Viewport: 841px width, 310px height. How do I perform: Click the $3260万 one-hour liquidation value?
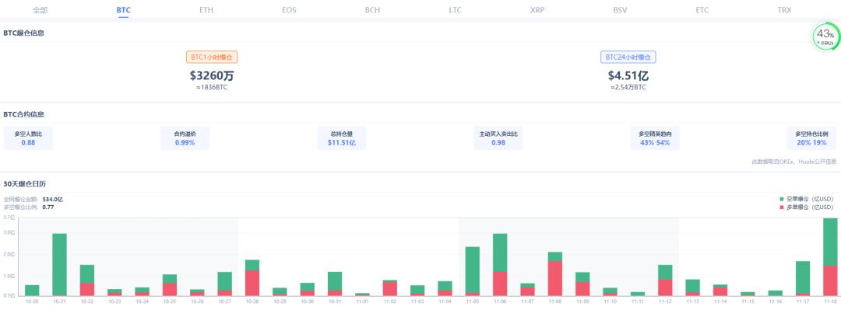212,75
